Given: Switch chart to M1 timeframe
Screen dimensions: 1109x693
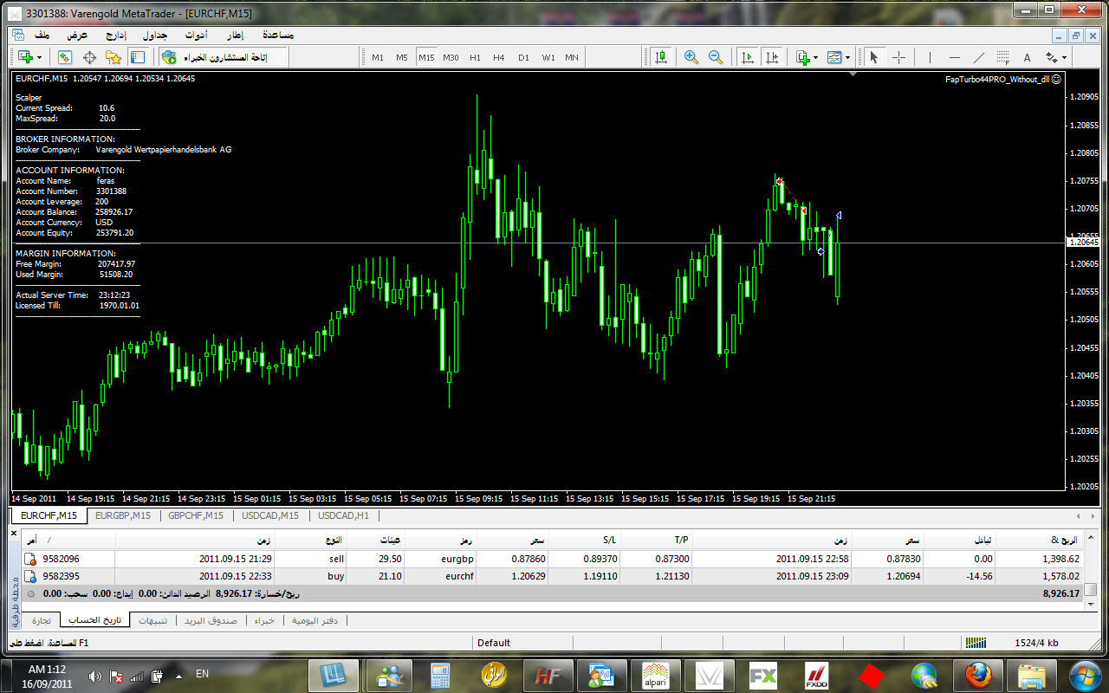Looking at the screenshot, I should (x=378, y=57).
